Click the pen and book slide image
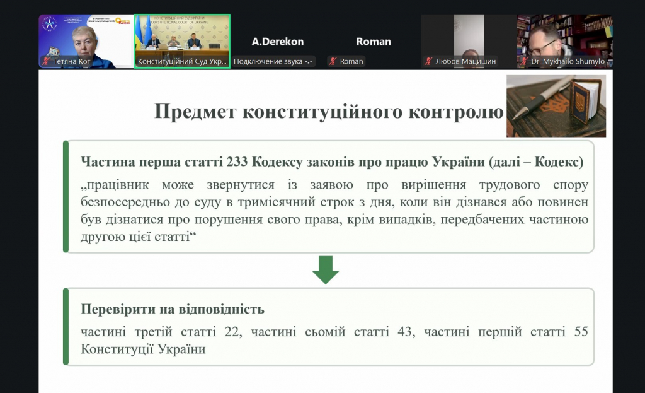Viewport: 645px width, 393px height. (556, 106)
